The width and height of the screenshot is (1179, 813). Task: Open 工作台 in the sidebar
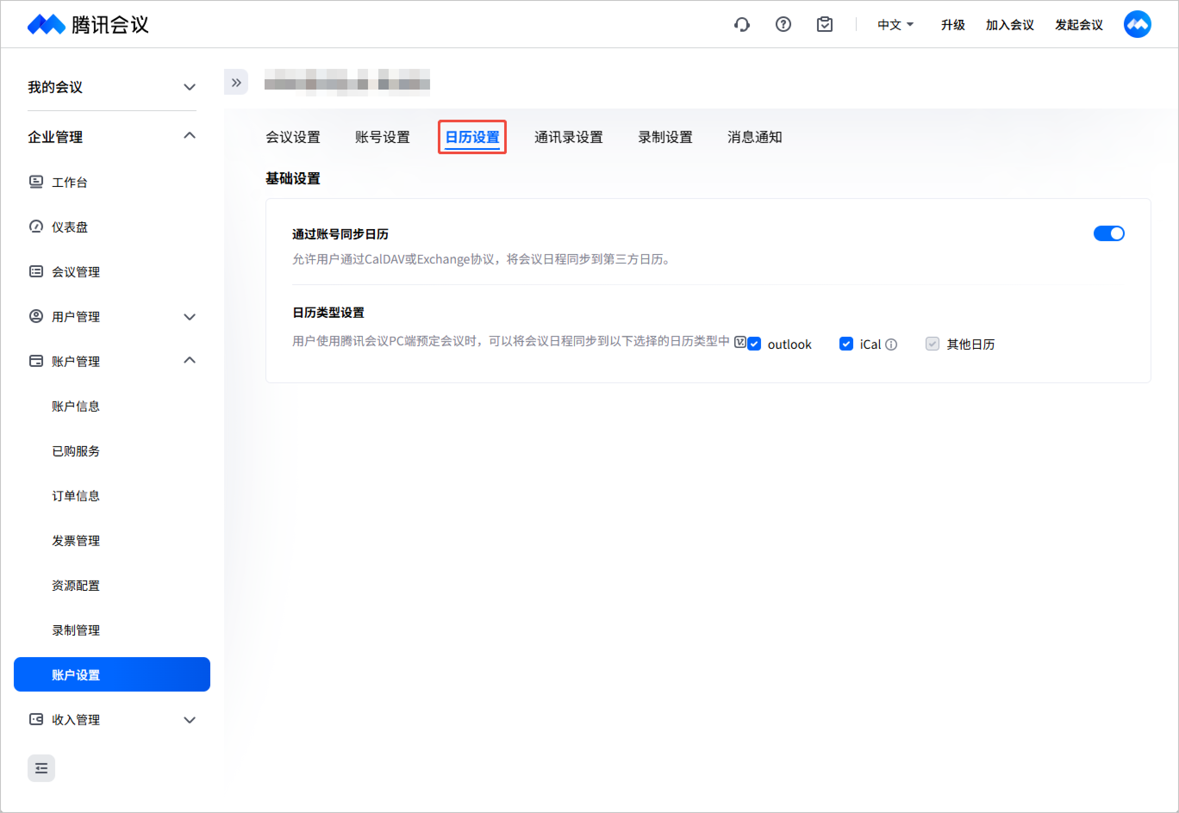tap(69, 182)
